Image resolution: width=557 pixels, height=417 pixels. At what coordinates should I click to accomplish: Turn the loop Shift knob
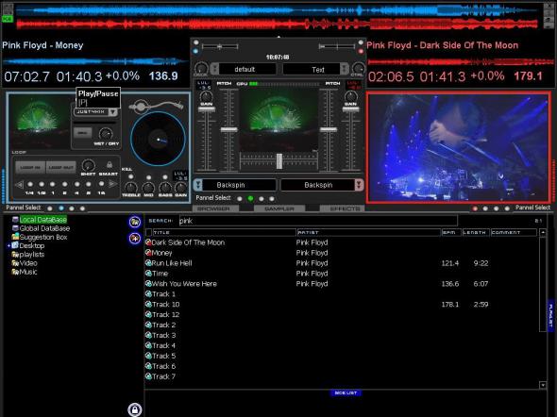[x=88, y=165]
